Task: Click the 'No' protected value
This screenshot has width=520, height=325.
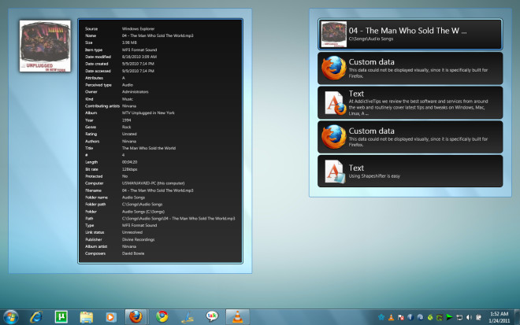Action: click(x=124, y=176)
